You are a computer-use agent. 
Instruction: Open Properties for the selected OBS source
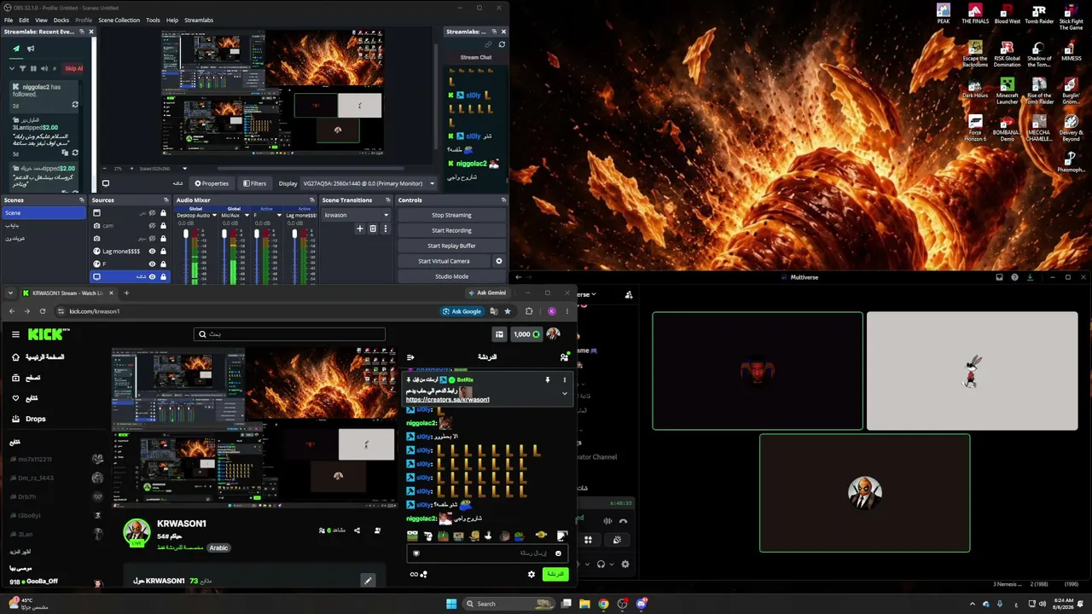click(x=212, y=183)
